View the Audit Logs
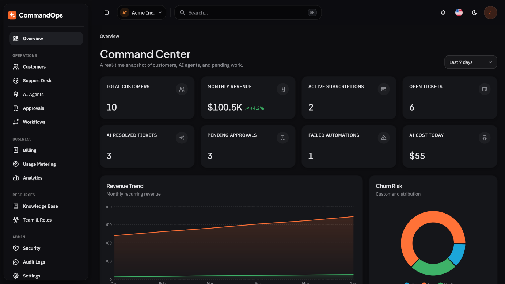 46,262
